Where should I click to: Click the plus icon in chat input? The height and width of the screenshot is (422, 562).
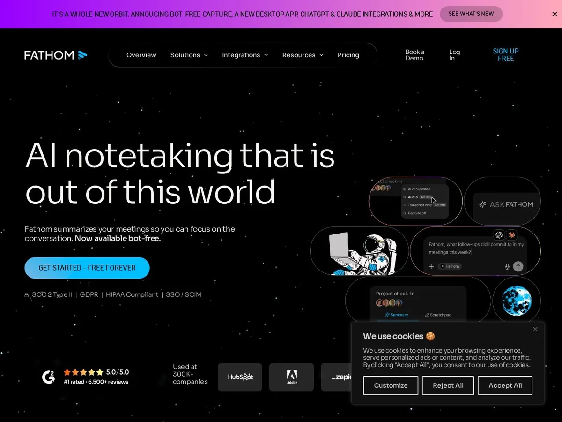[x=431, y=266]
